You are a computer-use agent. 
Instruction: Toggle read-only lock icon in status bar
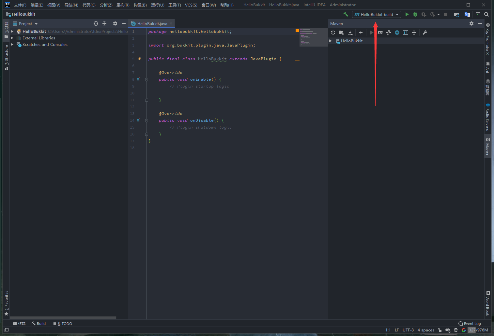click(x=440, y=330)
